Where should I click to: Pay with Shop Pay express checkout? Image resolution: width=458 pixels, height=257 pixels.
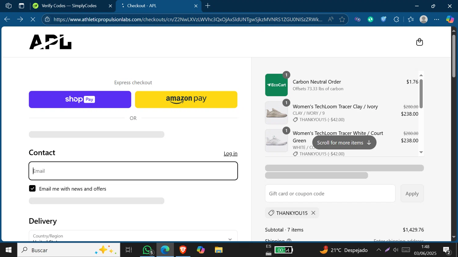click(80, 99)
